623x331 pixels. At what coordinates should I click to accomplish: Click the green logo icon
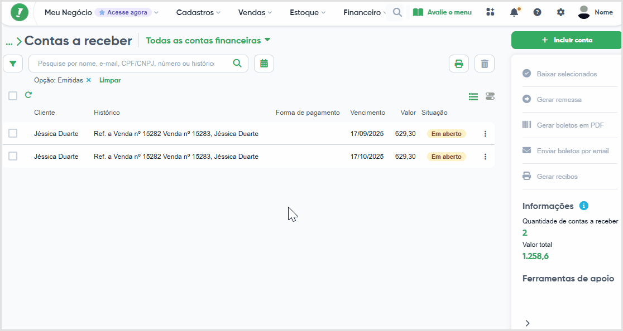coord(20,12)
